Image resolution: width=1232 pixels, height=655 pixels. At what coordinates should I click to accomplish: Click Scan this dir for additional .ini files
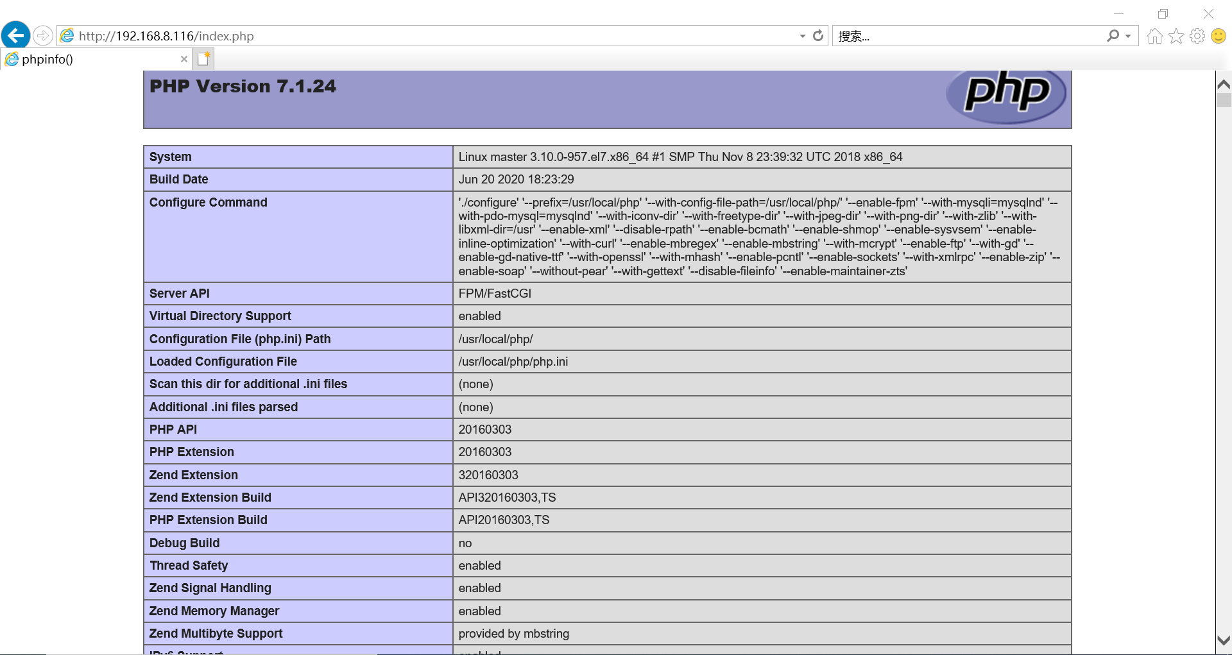(x=248, y=384)
